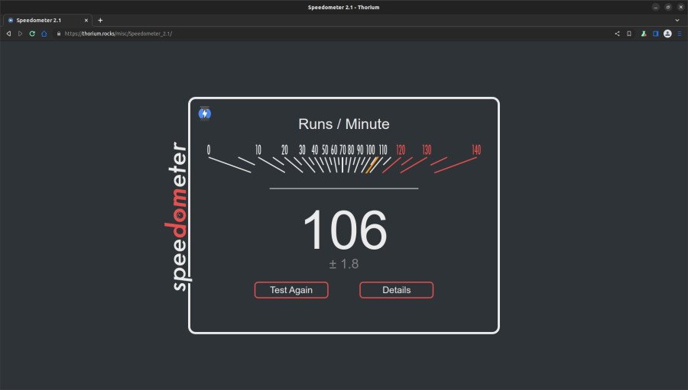Minimize the Thorium window
This screenshot has width=688, height=390.
[656, 7]
